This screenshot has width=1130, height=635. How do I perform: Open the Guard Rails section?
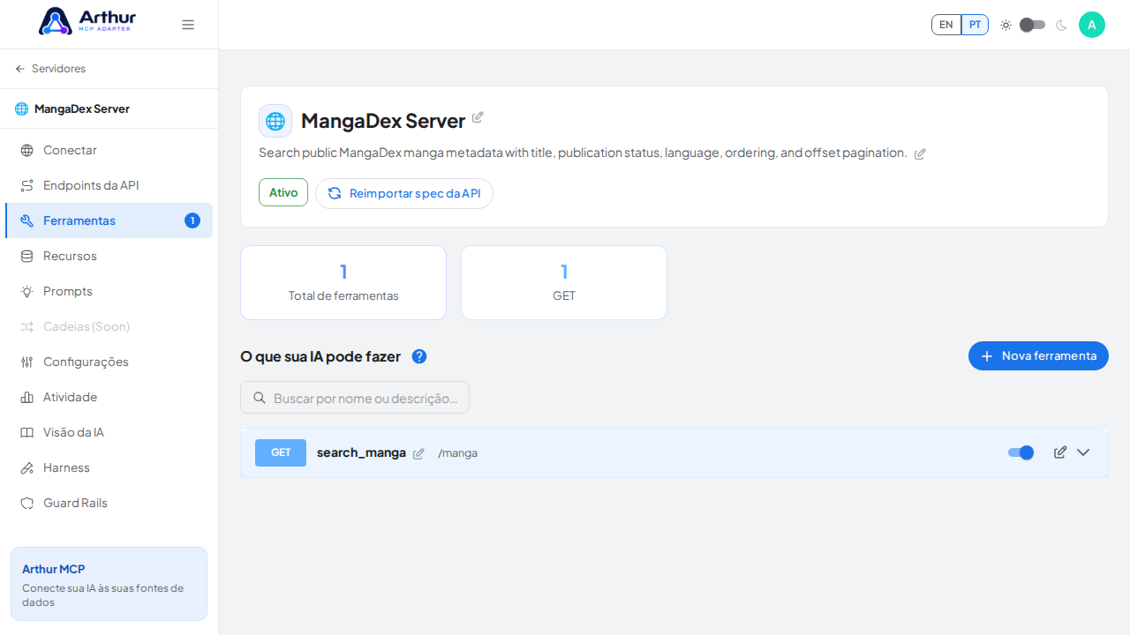coord(109,503)
